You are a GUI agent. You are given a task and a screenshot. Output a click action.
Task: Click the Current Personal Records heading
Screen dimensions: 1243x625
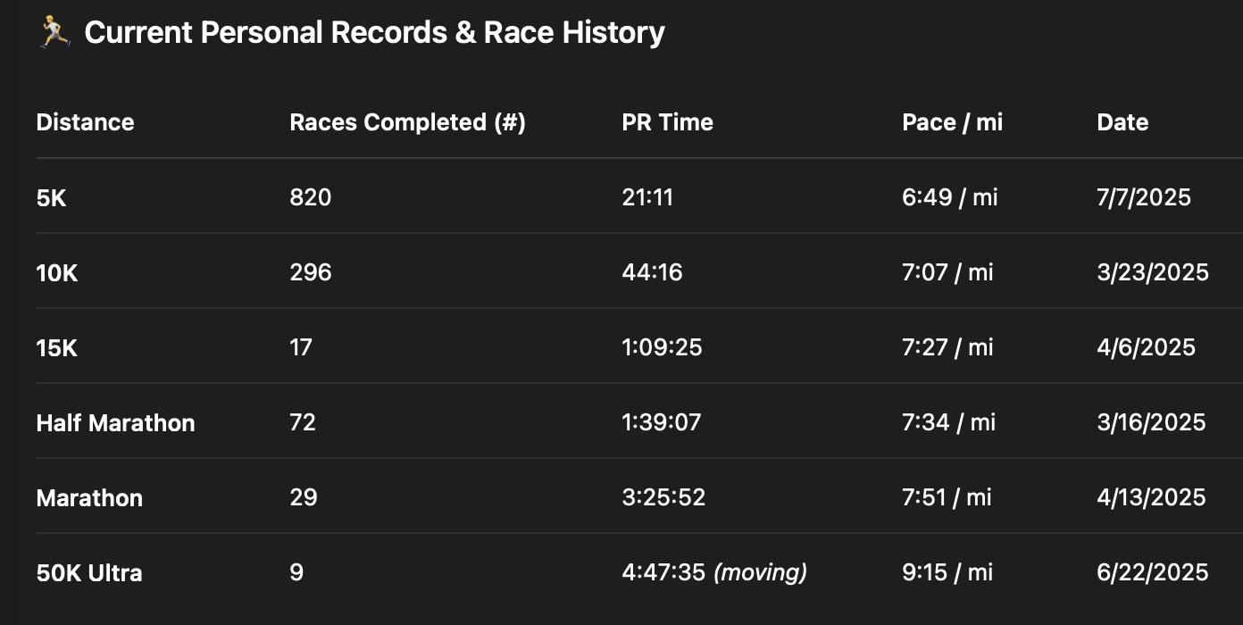click(x=374, y=33)
